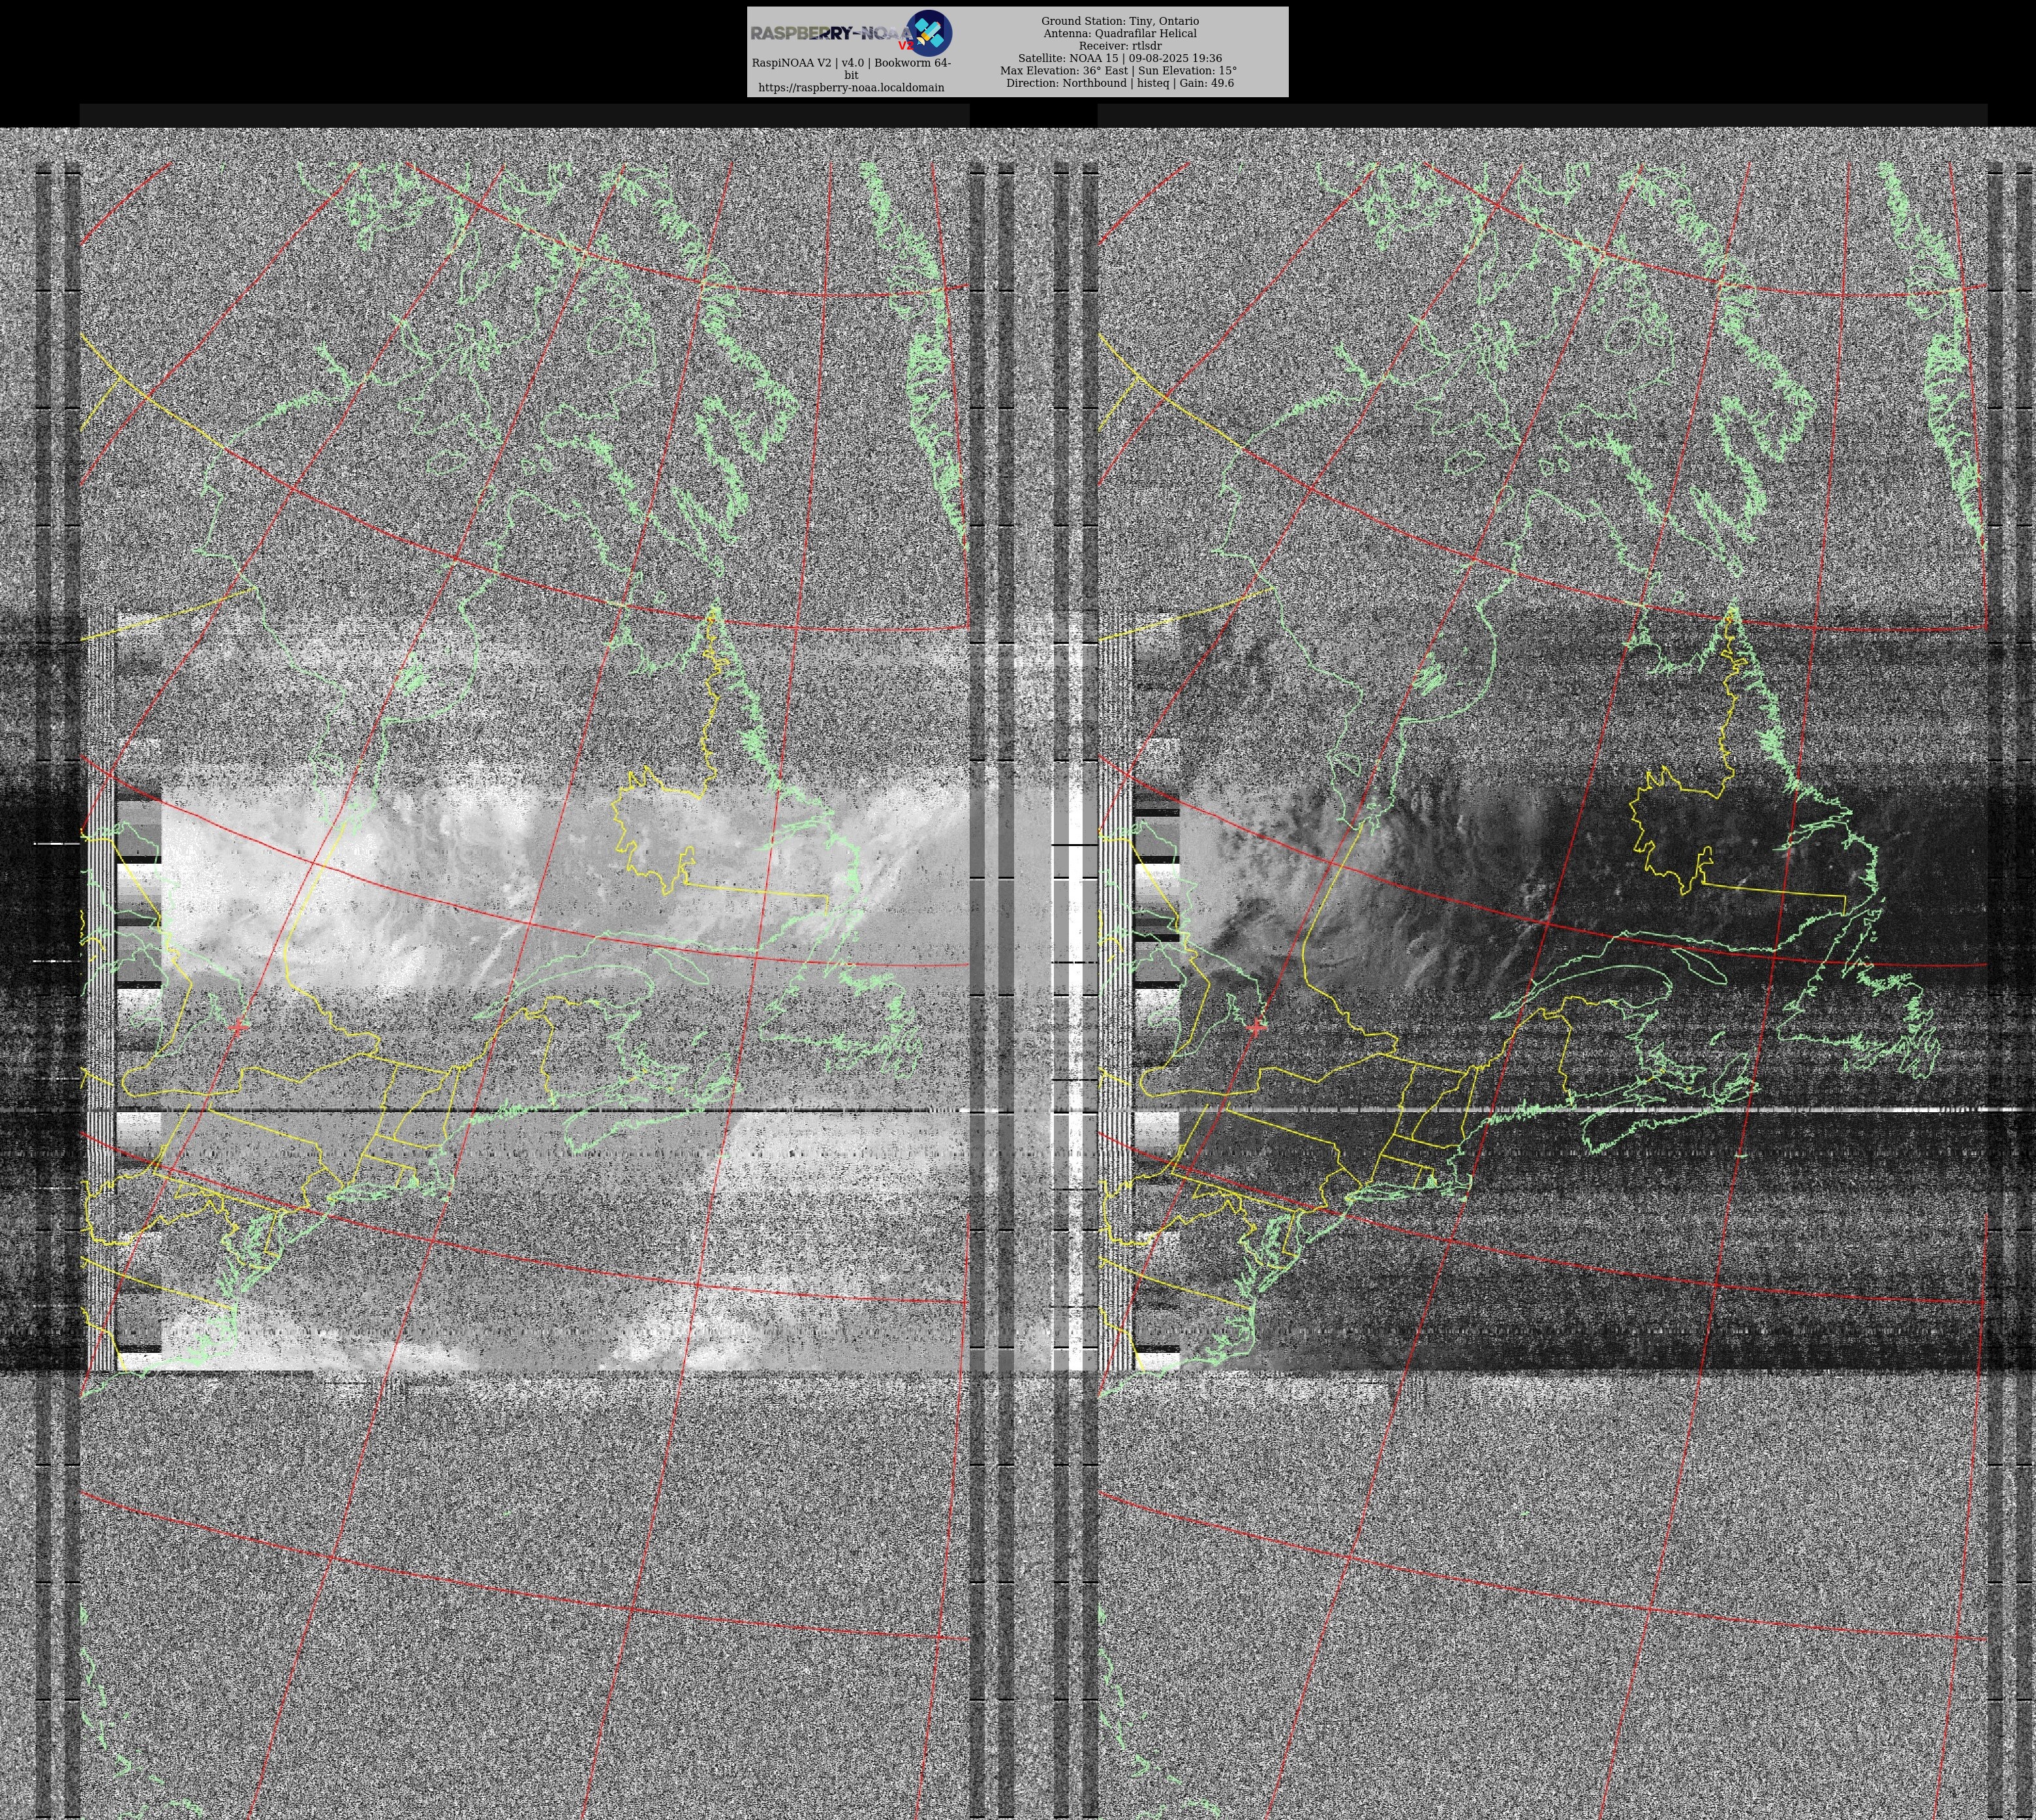Click the Sun Elevation: 15° text
This screenshot has width=2036, height=1820.
1186,71
